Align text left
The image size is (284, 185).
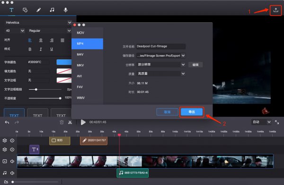point(30,40)
